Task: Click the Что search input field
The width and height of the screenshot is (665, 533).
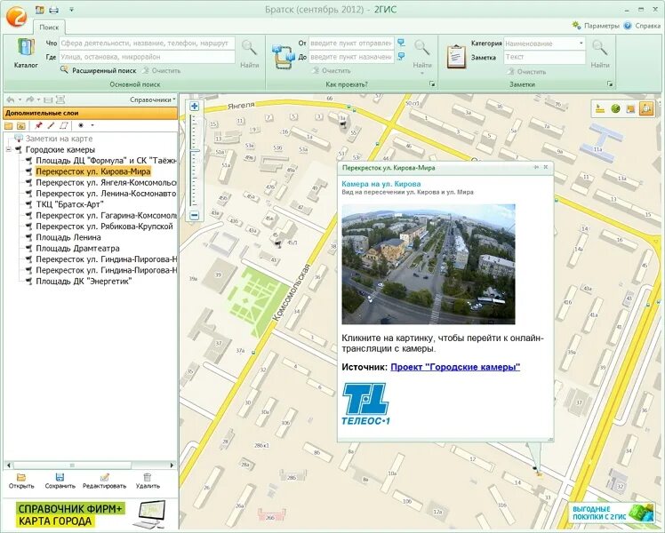Action: coord(148,43)
